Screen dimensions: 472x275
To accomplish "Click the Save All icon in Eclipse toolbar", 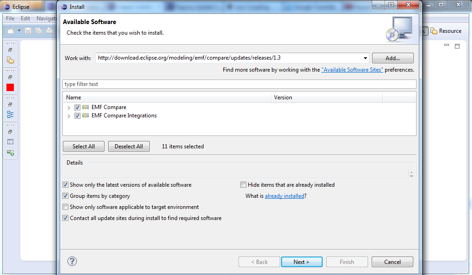I will point(38,31).
